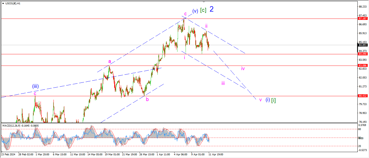
Task: Select the blue (v) wave label
Action: [195, 11]
